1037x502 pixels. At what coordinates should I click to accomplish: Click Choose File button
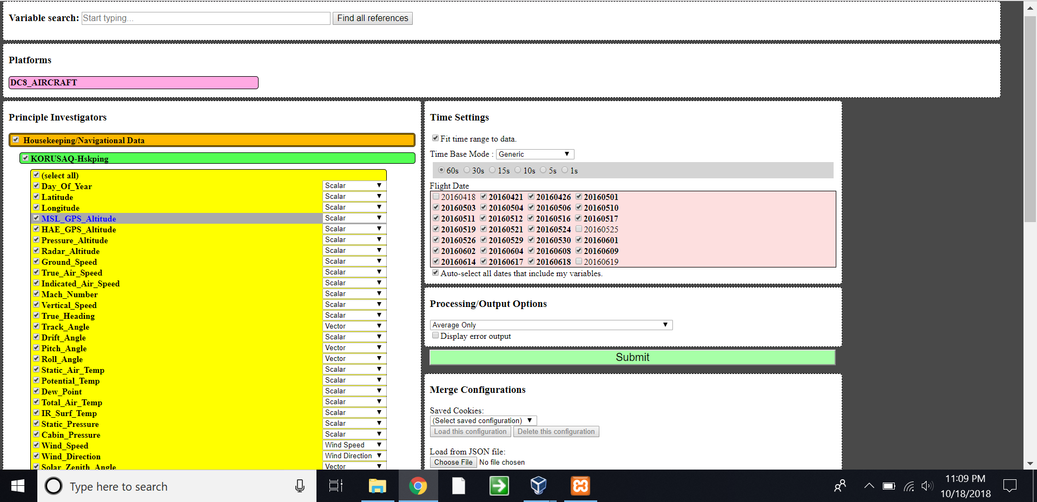point(453,463)
